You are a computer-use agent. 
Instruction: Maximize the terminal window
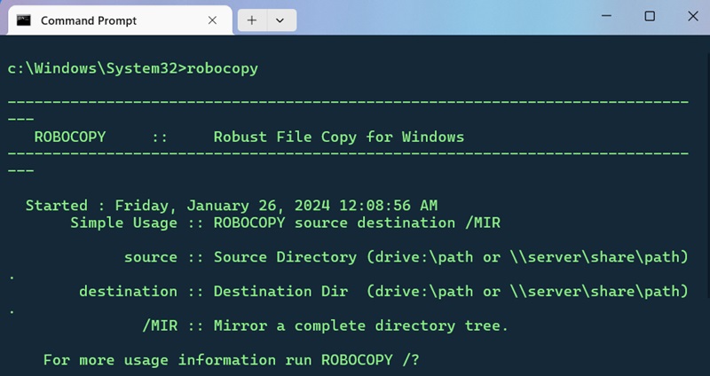[x=650, y=16]
